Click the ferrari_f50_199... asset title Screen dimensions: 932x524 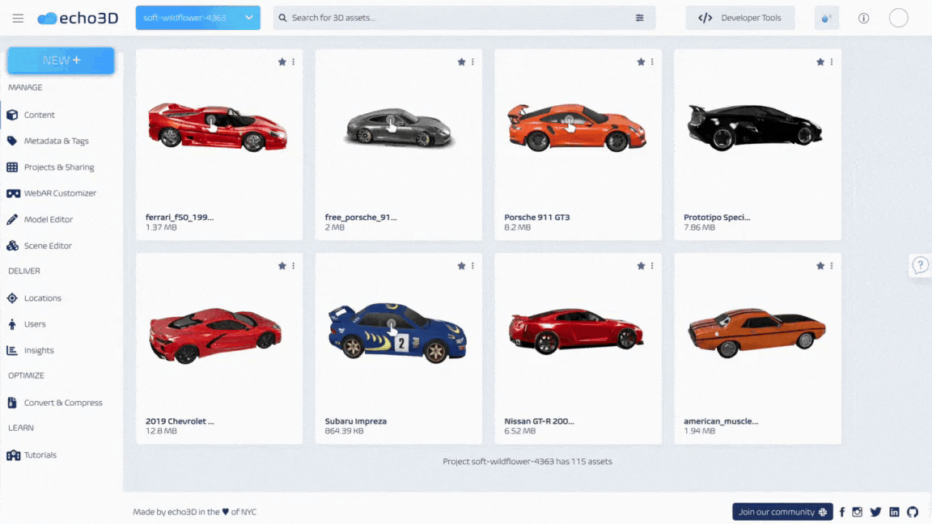point(180,217)
